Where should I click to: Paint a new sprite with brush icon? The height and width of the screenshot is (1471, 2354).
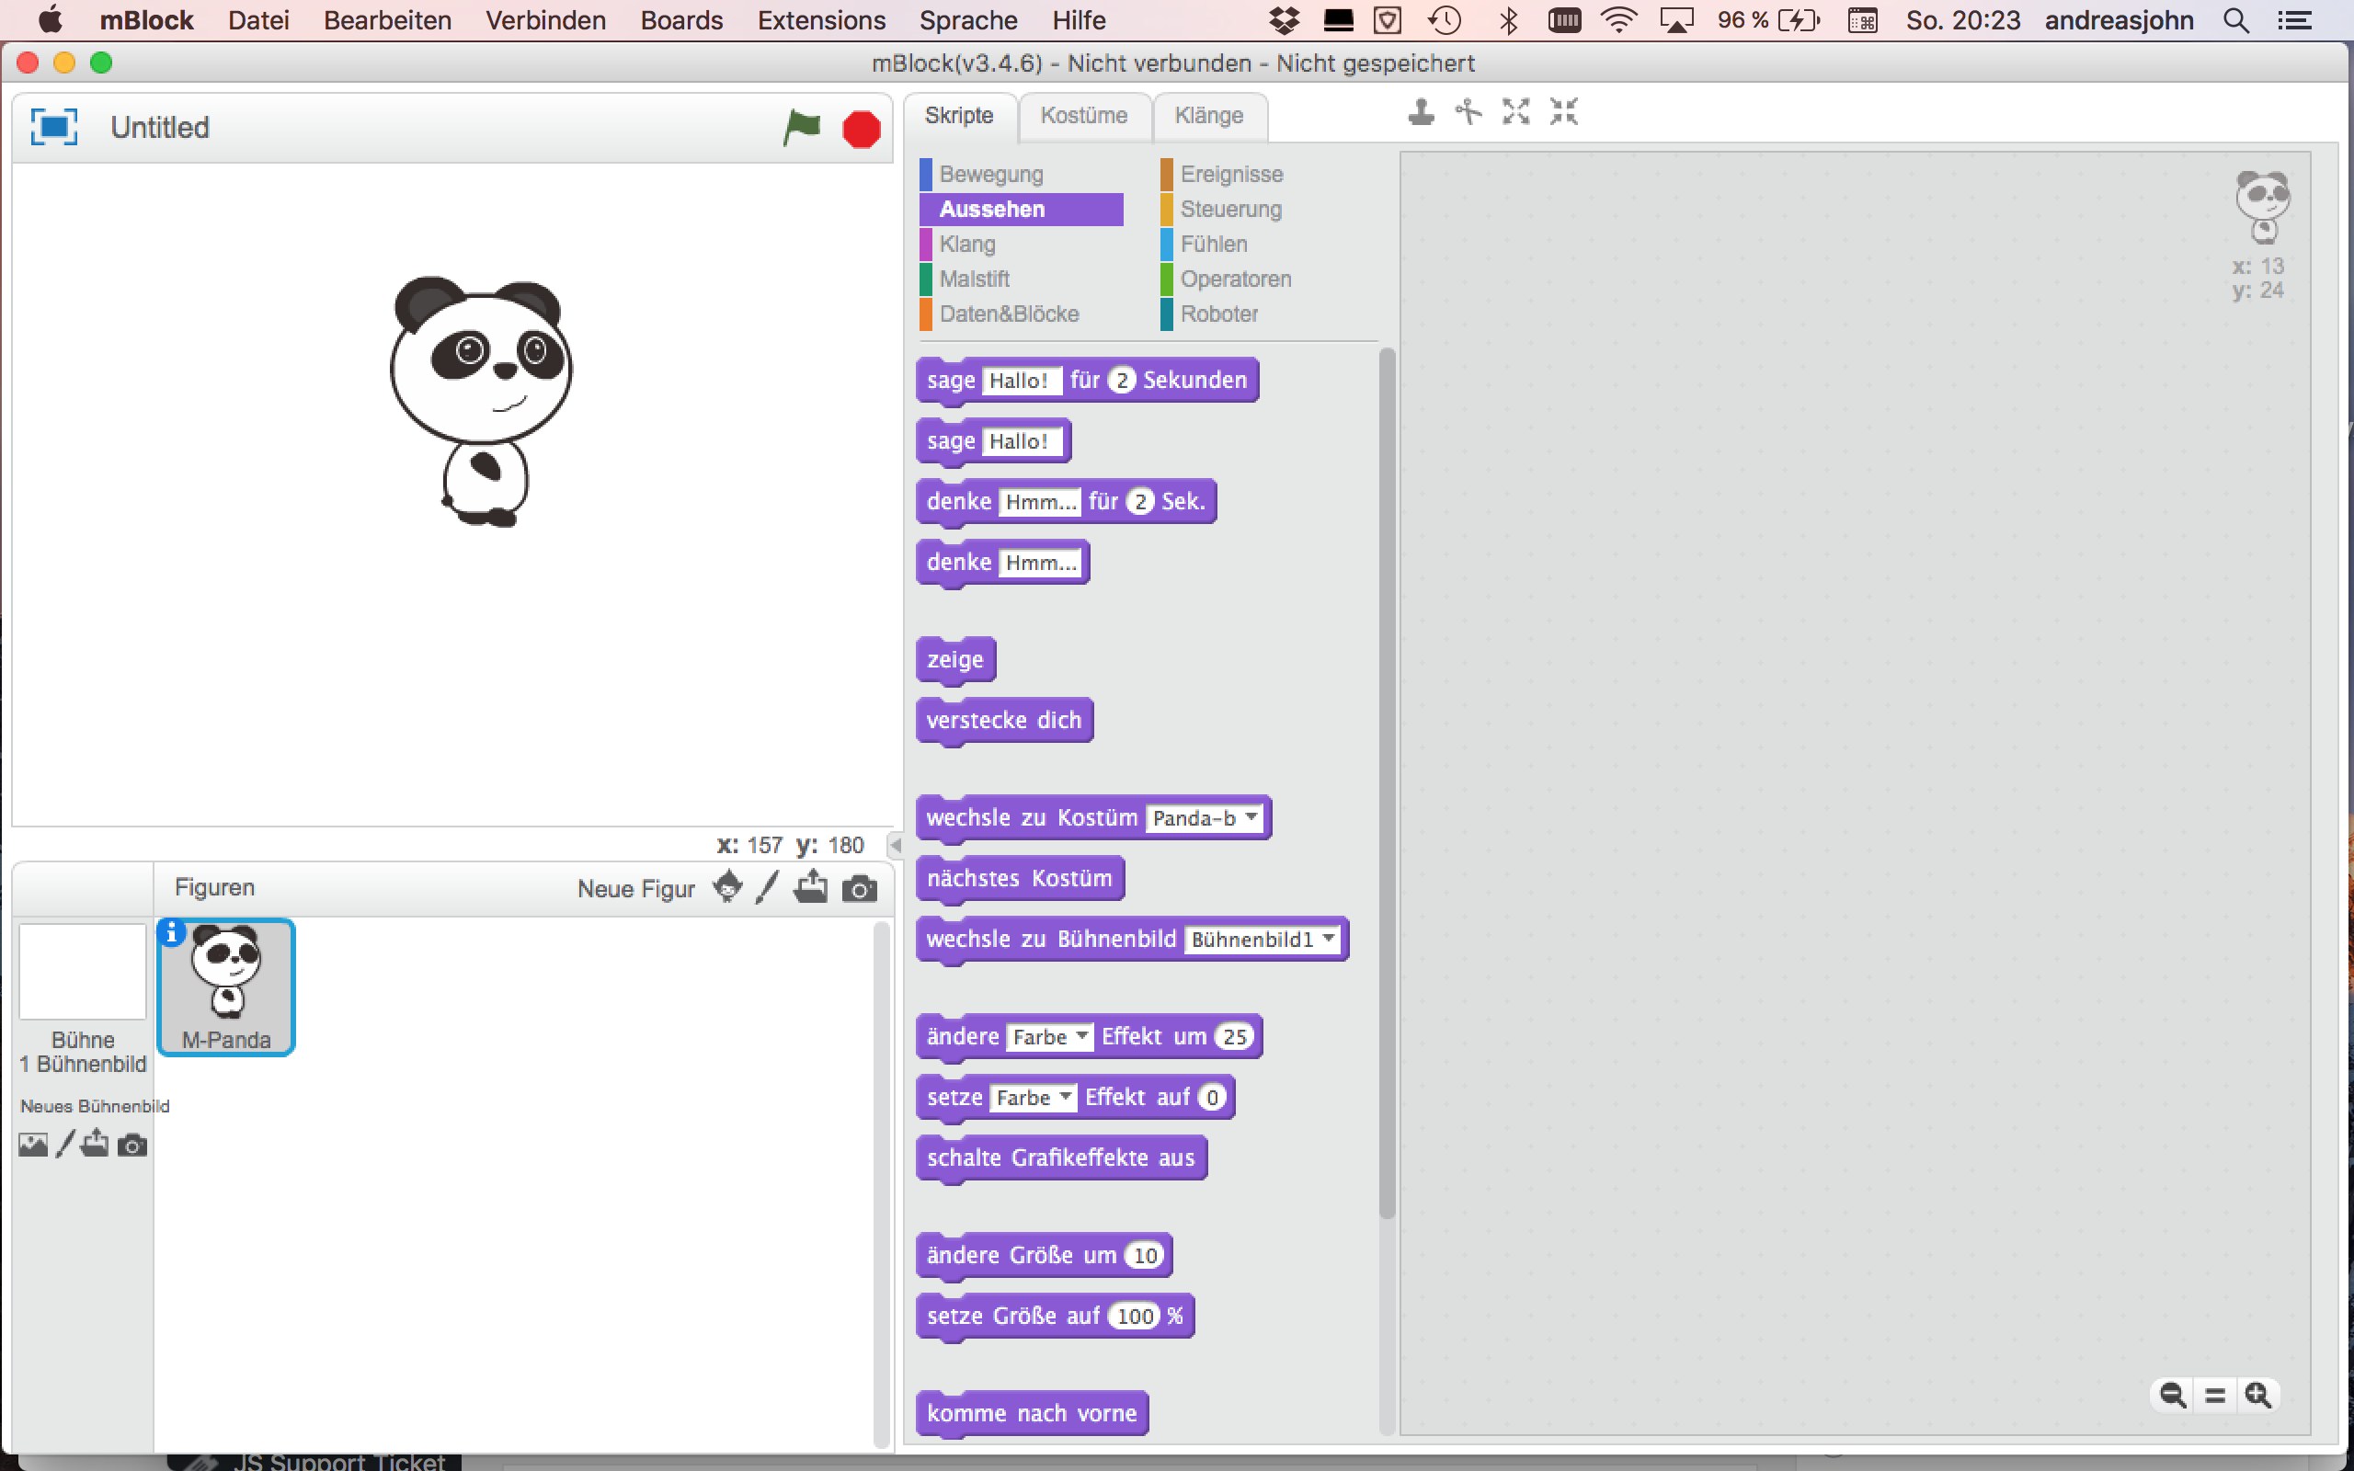[768, 887]
